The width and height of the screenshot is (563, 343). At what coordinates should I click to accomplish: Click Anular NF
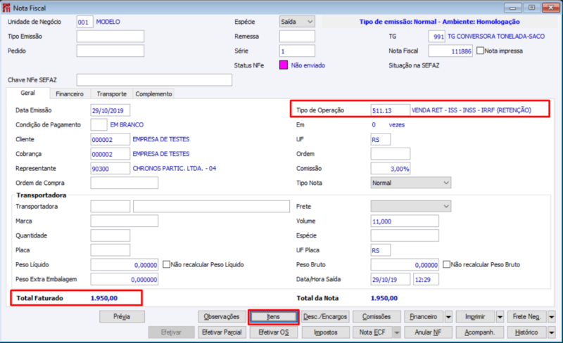[428, 332]
